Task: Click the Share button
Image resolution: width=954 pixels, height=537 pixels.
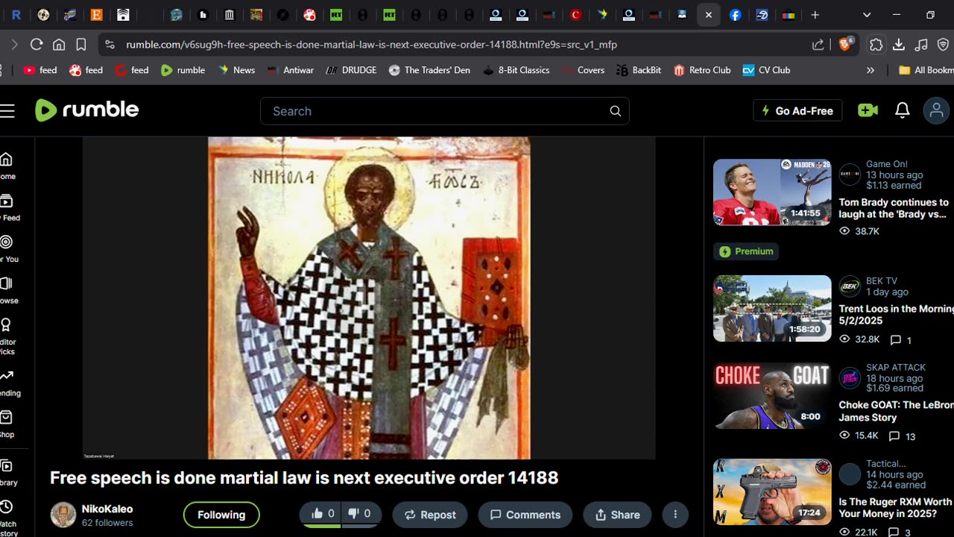Action: click(x=617, y=515)
